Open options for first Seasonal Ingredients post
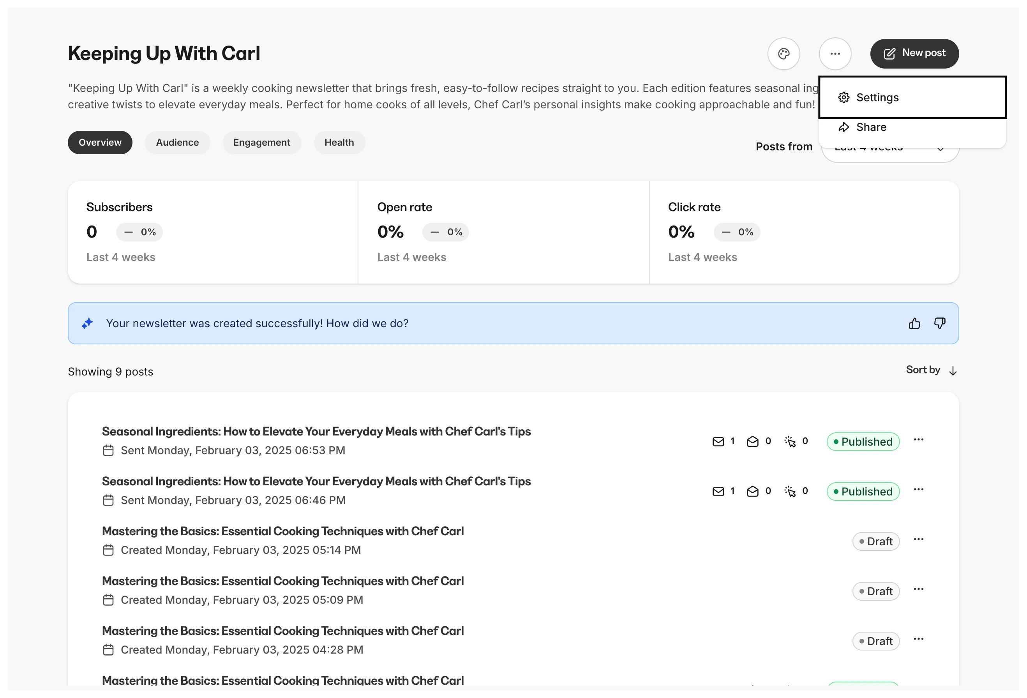The height and width of the screenshot is (698, 1027). (x=918, y=440)
